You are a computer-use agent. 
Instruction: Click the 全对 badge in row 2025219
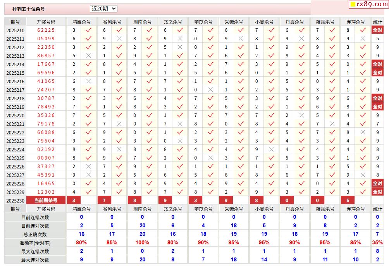click(378, 106)
